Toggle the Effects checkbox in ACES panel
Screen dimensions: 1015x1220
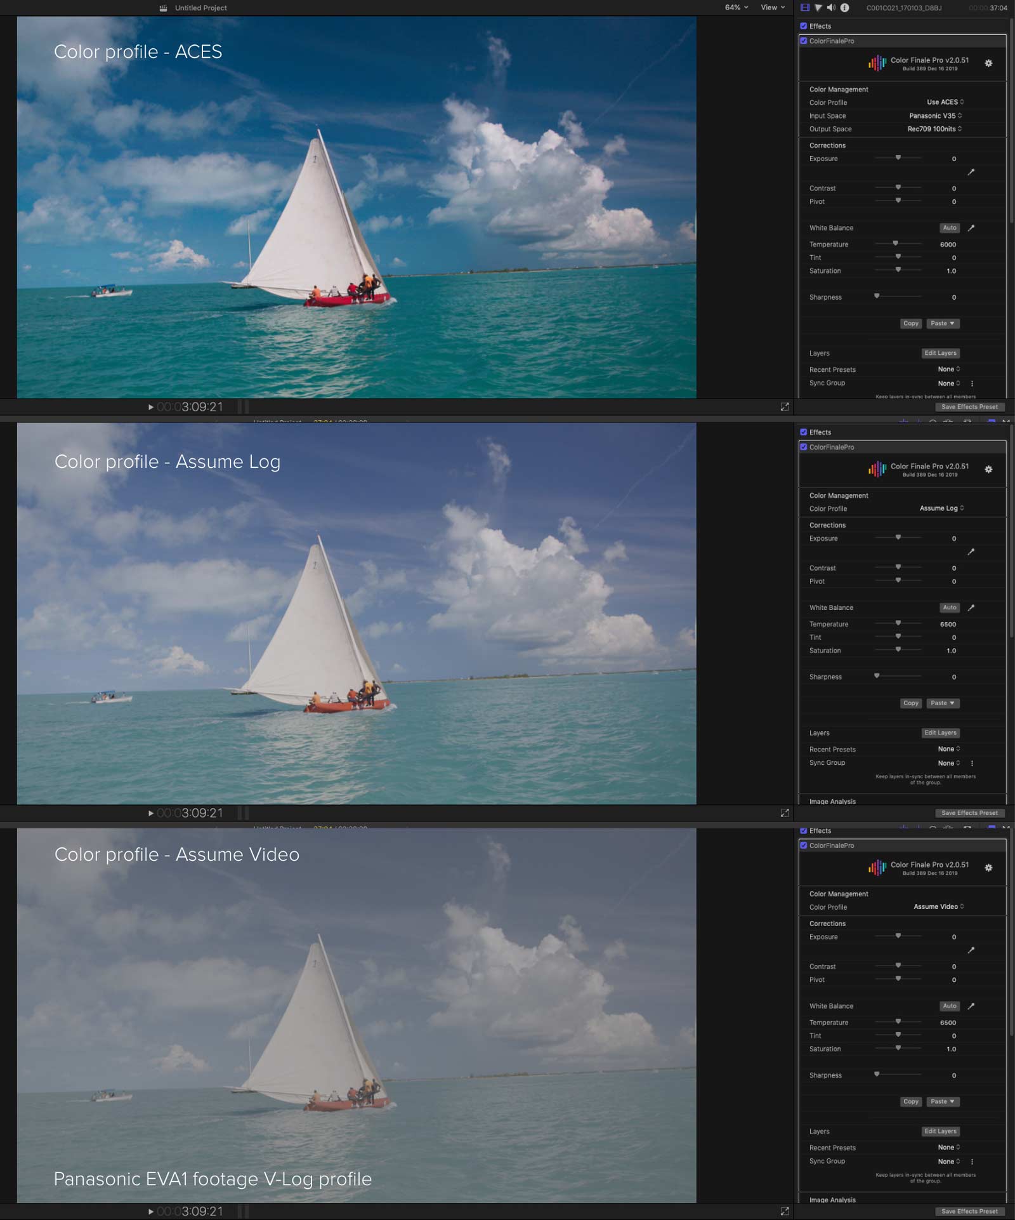click(x=804, y=26)
